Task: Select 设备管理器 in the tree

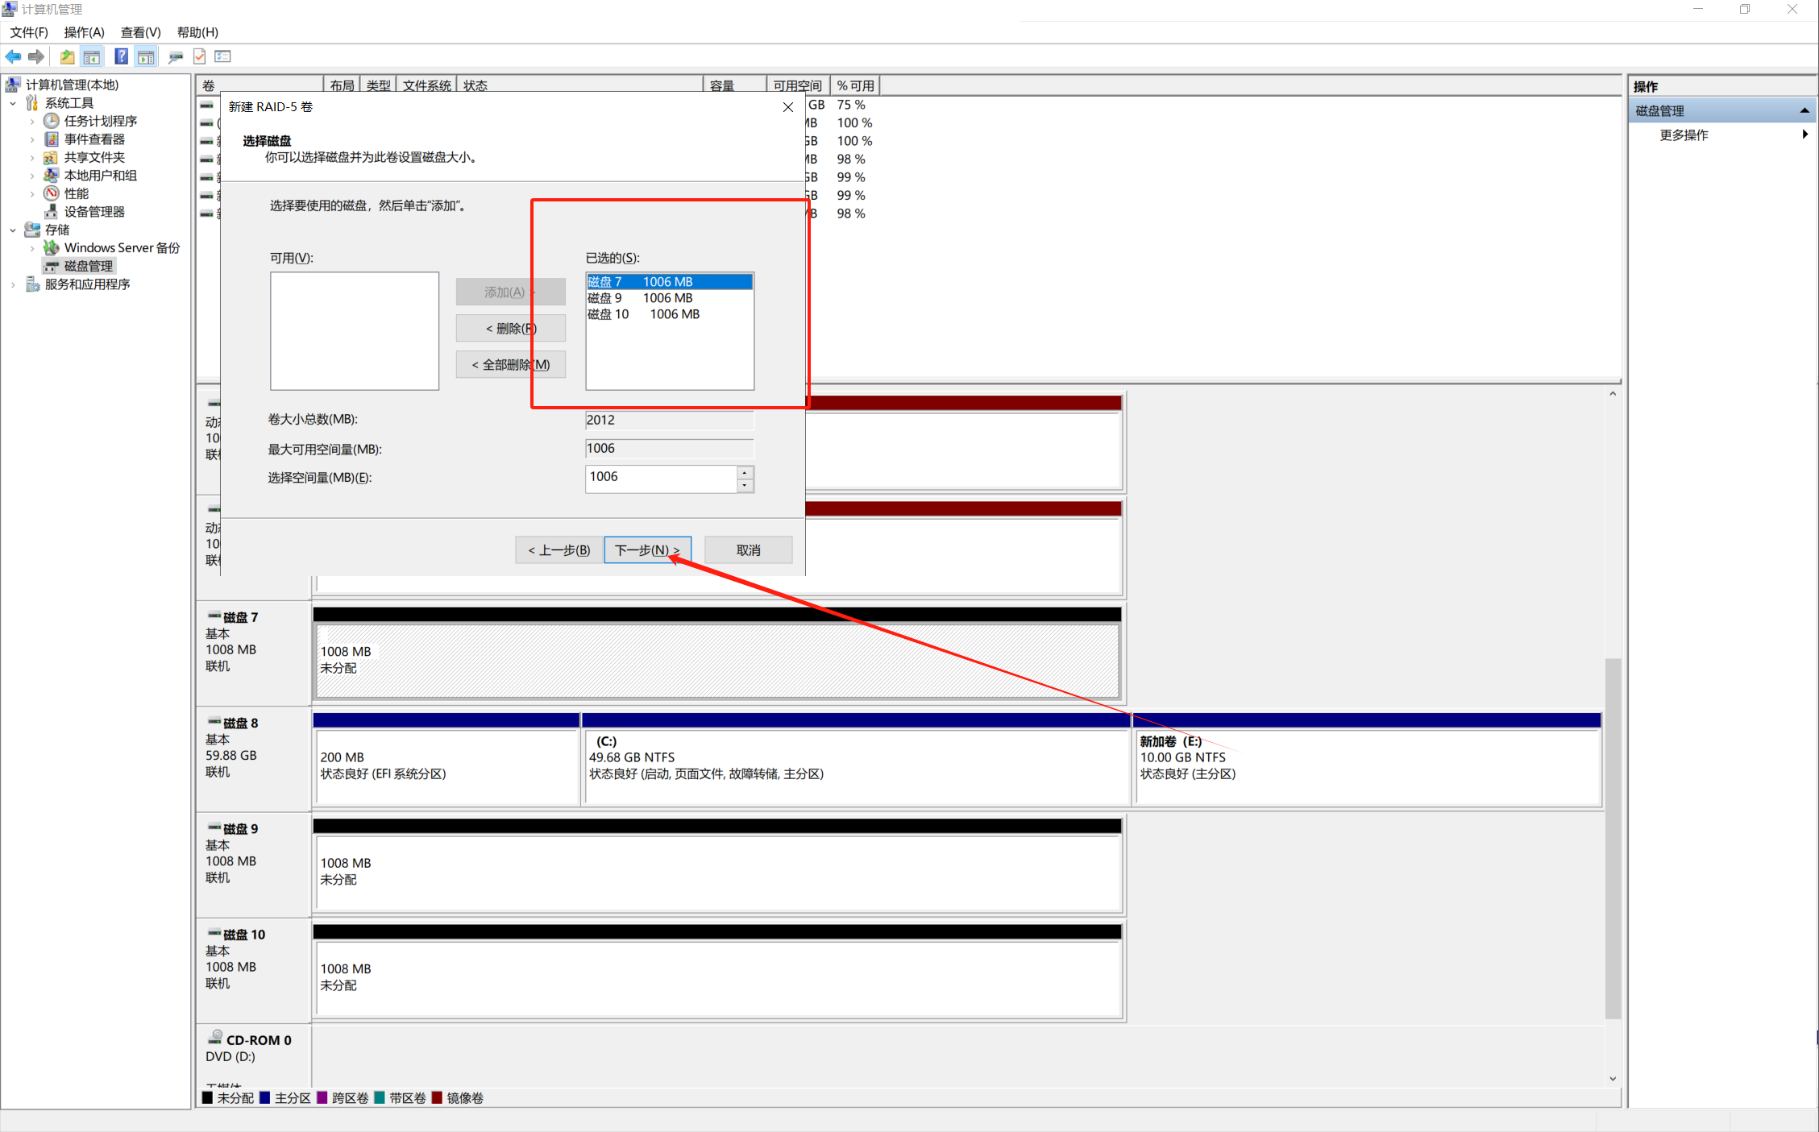Action: [93, 211]
